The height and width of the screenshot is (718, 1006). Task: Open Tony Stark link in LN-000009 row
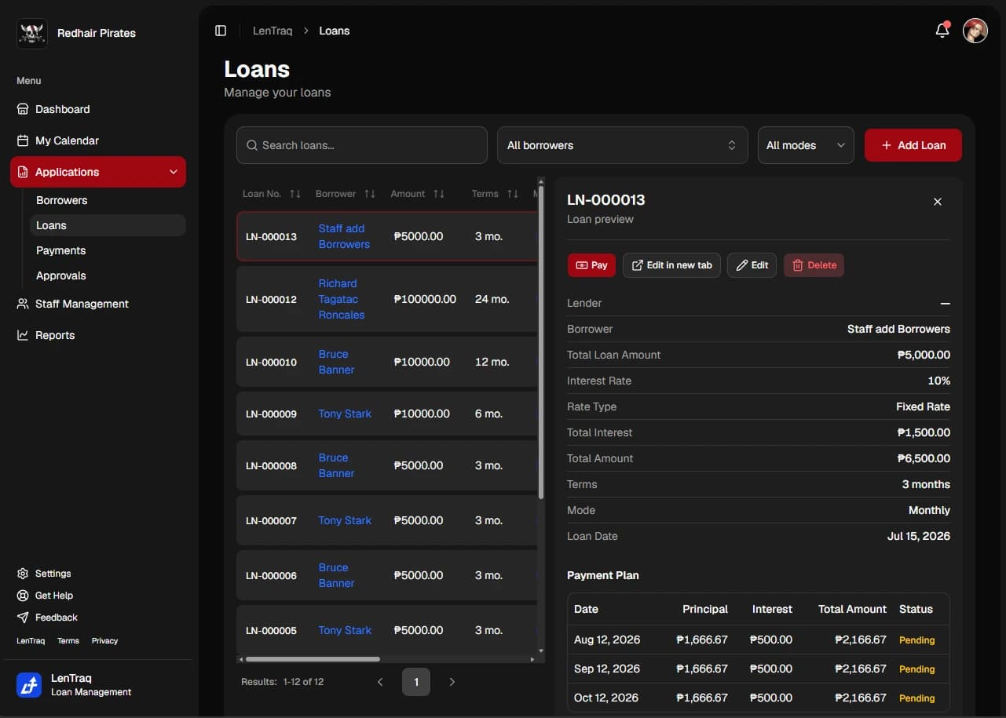345,414
